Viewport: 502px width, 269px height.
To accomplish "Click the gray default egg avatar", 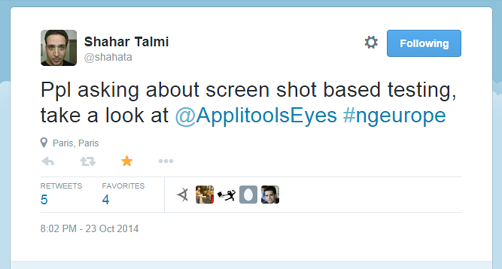I will click(x=248, y=195).
